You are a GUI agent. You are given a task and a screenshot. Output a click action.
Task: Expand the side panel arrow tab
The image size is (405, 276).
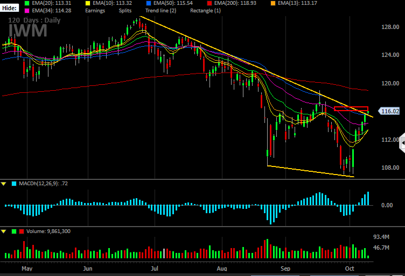[x=402, y=143]
